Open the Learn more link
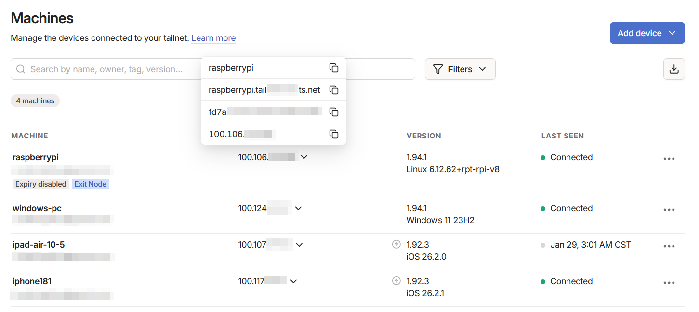 click(x=213, y=38)
